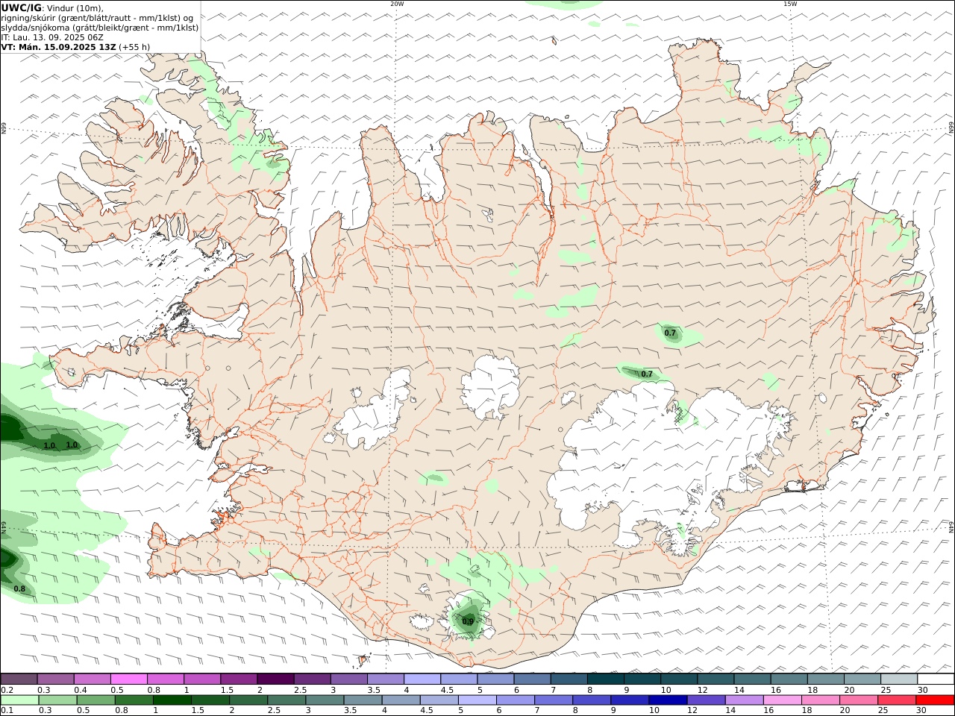Click the 64N latitude label on right edge
Image resolution: width=955 pixels, height=716 pixels.
(951, 527)
